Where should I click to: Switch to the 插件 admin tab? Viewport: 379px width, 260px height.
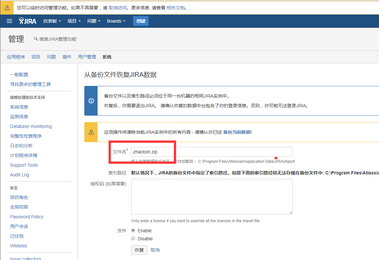pos(67,57)
